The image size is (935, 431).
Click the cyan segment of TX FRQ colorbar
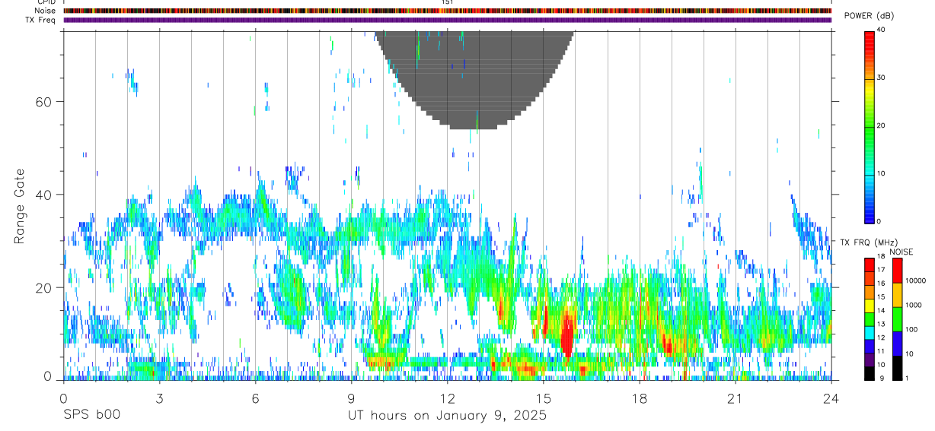click(870, 333)
